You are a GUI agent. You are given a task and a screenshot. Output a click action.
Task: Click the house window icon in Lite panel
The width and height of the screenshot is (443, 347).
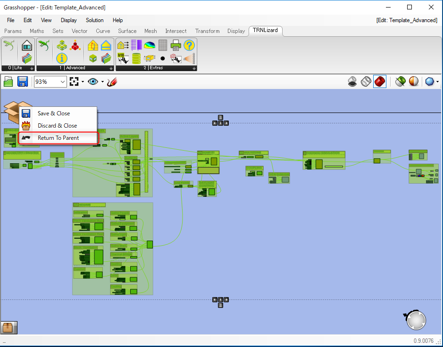click(27, 45)
